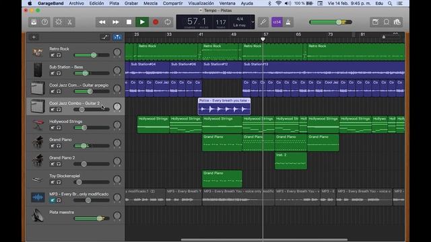Open the Notepad button
The height and width of the screenshot is (242, 431).
(x=375, y=22)
